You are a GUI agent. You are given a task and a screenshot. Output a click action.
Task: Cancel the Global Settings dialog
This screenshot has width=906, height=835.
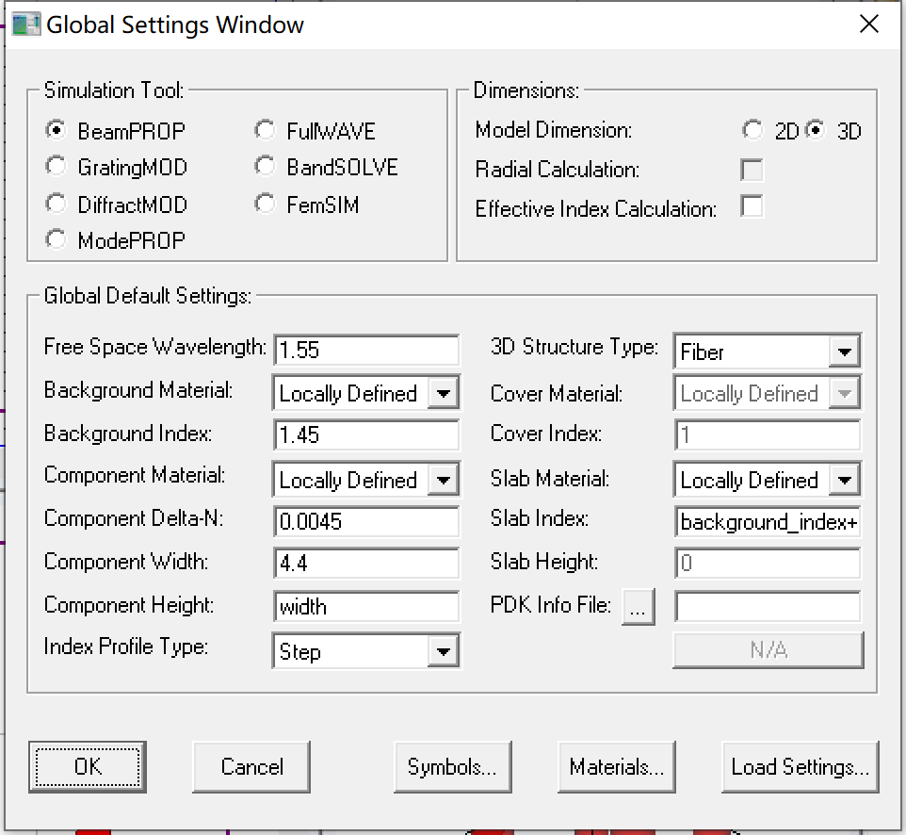[251, 766]
